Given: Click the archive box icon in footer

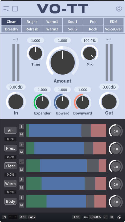Looking at the screenshot, I should [105, 217].
